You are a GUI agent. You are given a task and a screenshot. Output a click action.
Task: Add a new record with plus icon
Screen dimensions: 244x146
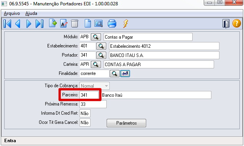click(53, 23)
